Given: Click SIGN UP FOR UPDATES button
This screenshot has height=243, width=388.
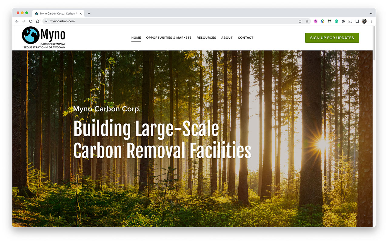Looking at the screenshot, I should (332, 38).
